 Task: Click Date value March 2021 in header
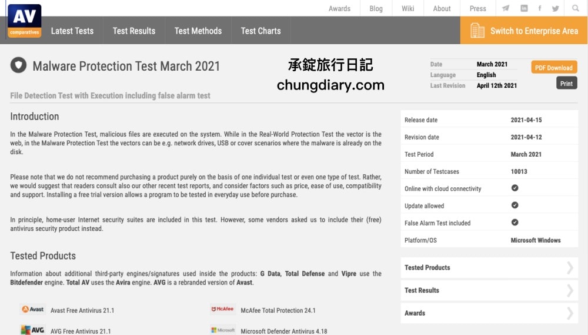[492, 64]
